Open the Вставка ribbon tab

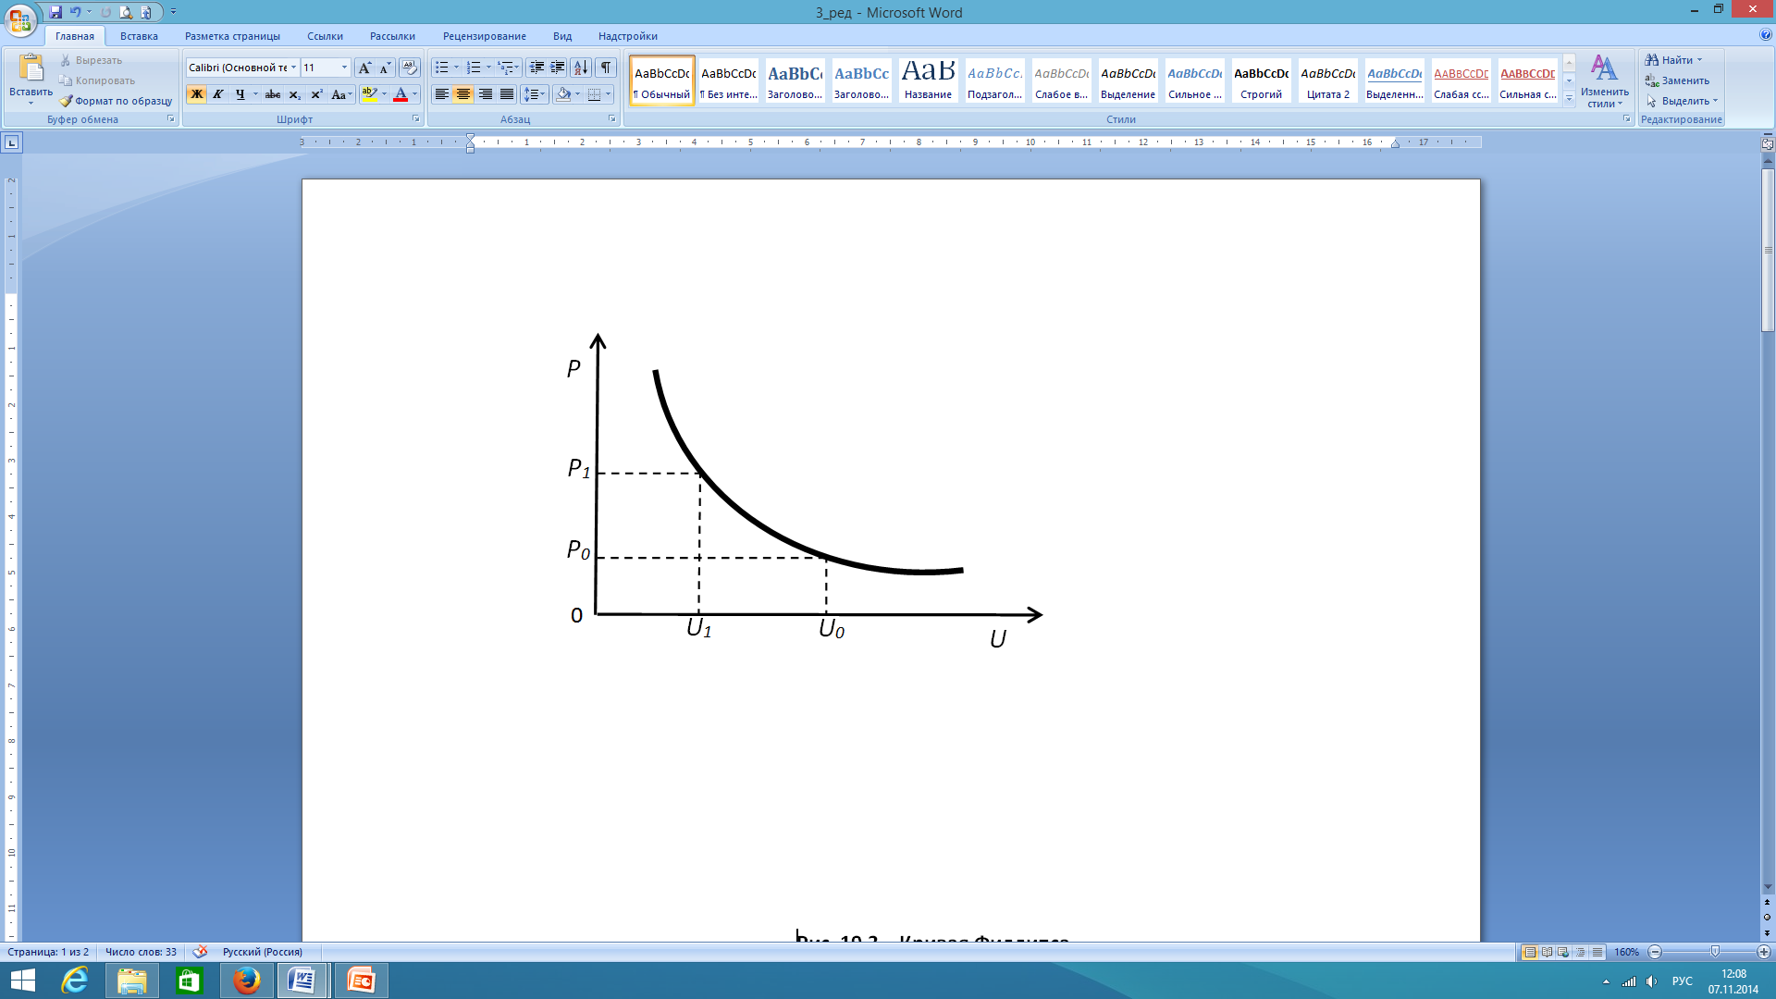click(x=139, y=36)
